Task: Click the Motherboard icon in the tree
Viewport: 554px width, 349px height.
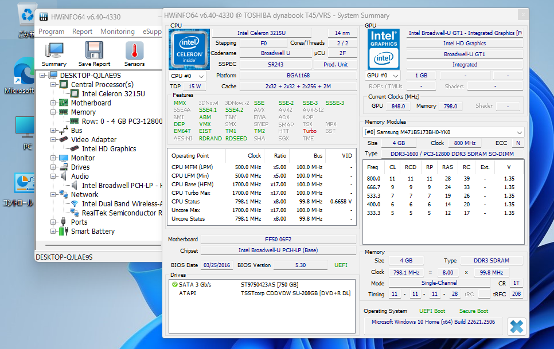Action: pyautogui.click(x=64, y=103)
